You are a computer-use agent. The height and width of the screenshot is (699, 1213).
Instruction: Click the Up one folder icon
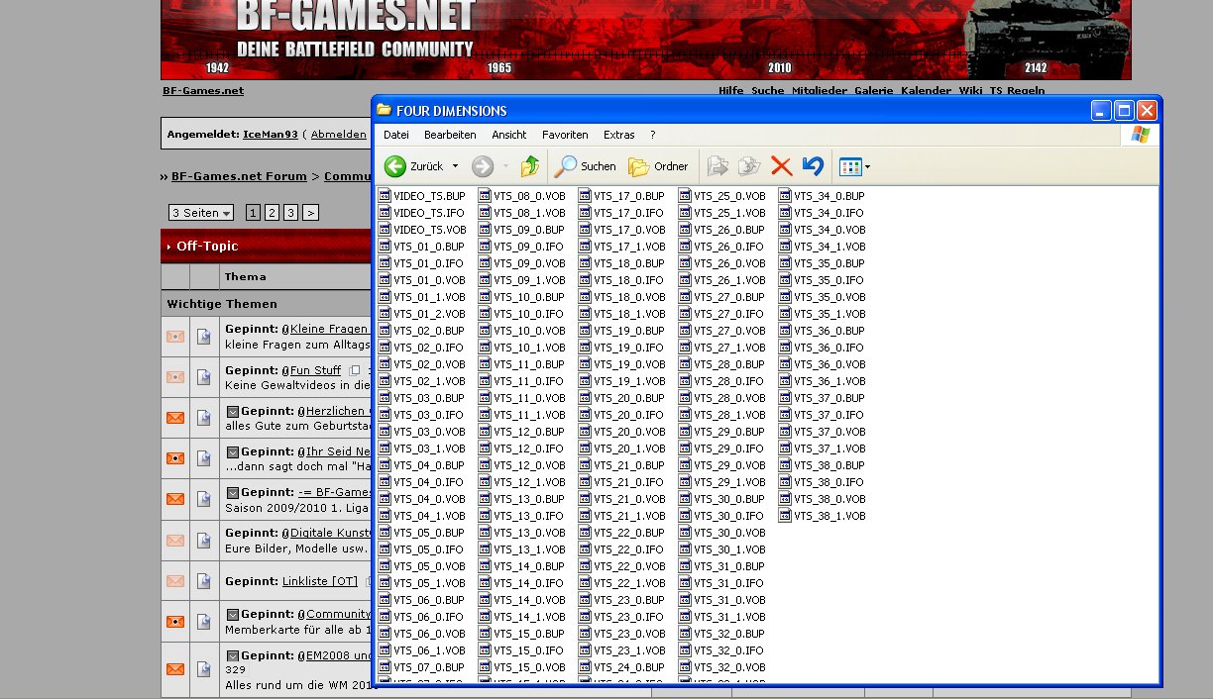(530, 166)
